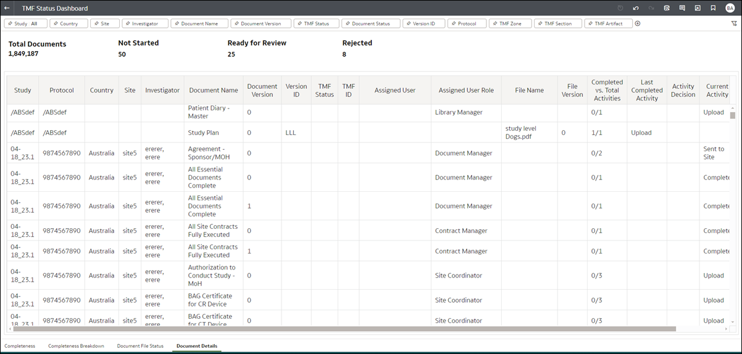Open the notes comment icon
Screen dimensions: 742x354
click(x=682, y=8)
